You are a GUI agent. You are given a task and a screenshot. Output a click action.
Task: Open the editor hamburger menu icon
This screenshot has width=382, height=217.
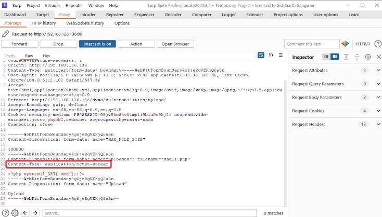pos(281,55)
